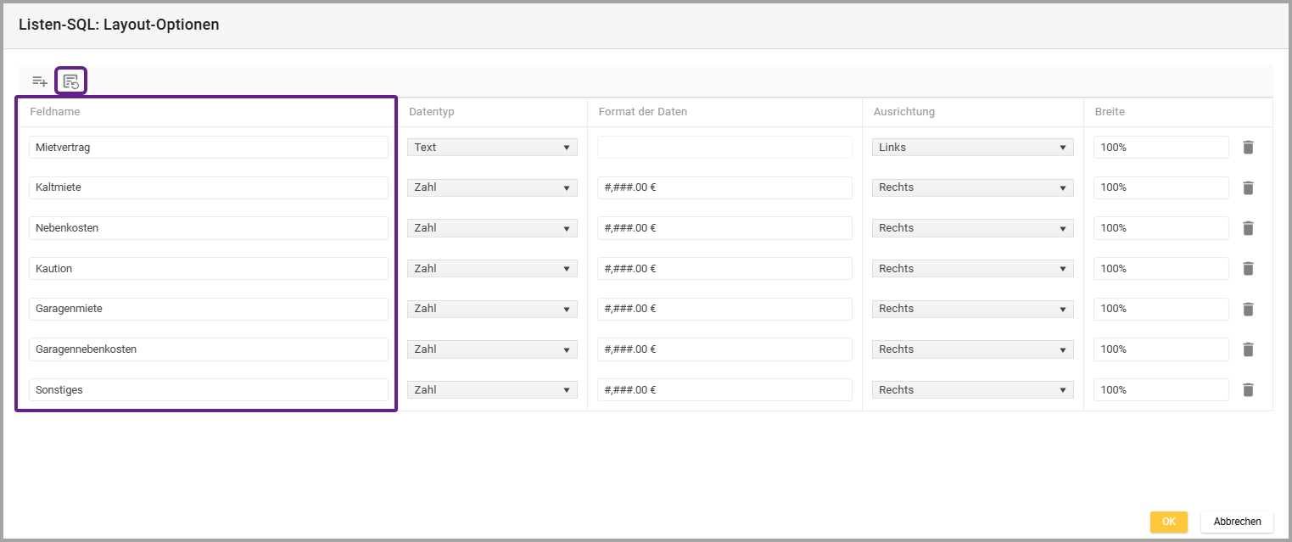Click the add new row icon
Image resolution: width=1292 pixels, height=542 pixels.
click(40, 81)
